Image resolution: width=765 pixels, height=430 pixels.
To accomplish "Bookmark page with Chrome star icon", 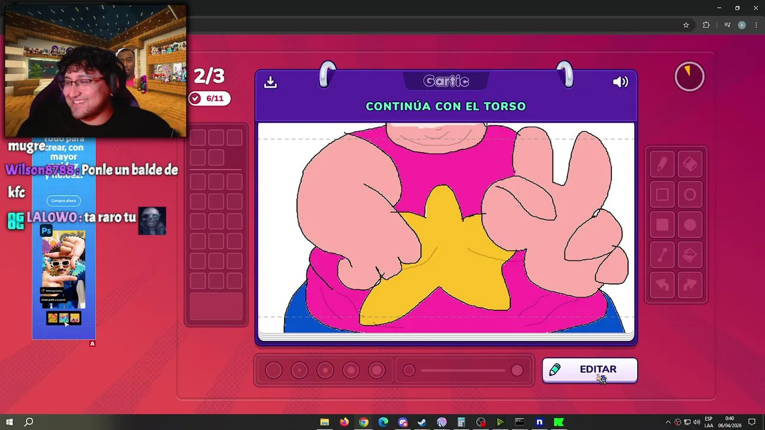I will pos(686,25).
